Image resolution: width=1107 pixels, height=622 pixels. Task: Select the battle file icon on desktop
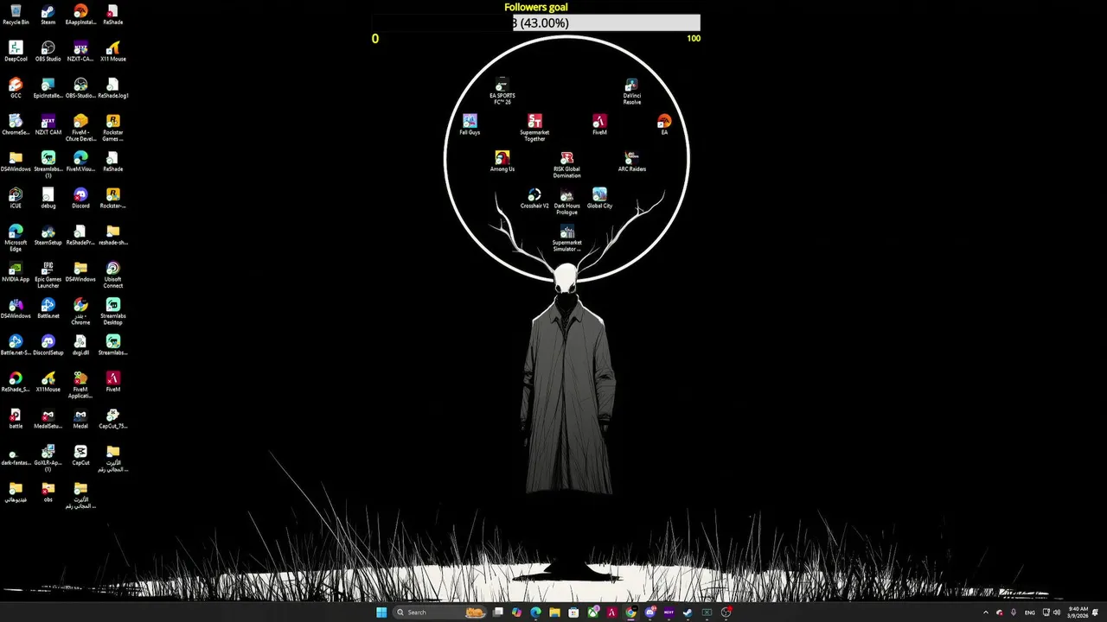click(16, 419)
